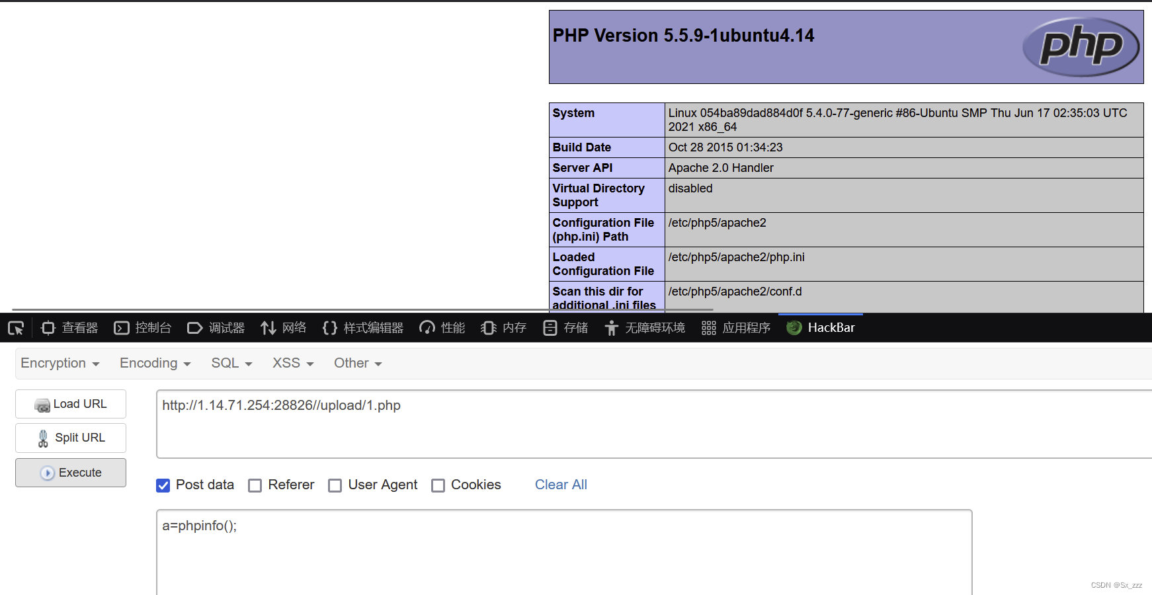This screenshot has width=1152, height=595.
Task: Open the SQL injection dropdown
Action: click(x=230, y=363)
